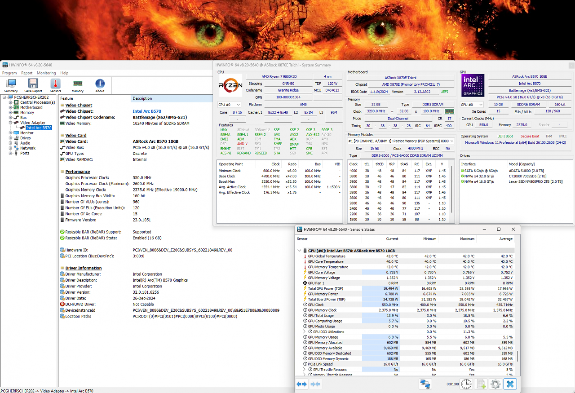575x393 pixels.
Task: Maximize the Sensors Status window
Action: click(499, 229)
